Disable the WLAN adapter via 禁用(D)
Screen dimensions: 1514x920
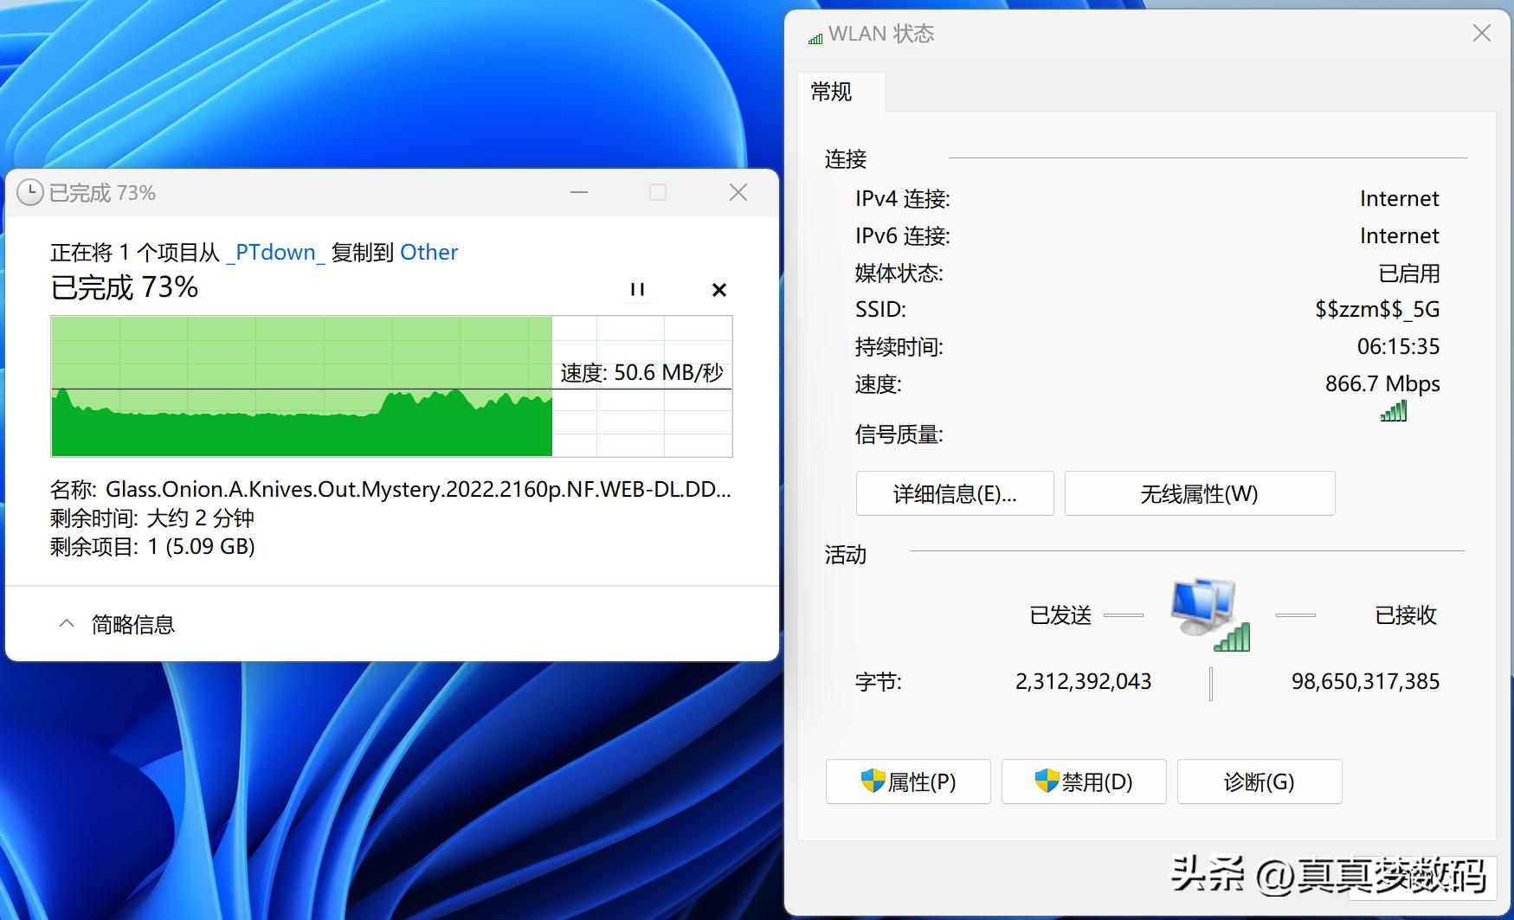pos(1083,782)
